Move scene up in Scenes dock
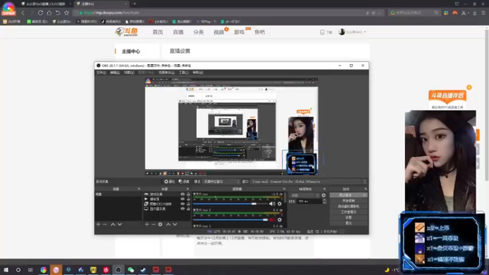 [113, 224]
